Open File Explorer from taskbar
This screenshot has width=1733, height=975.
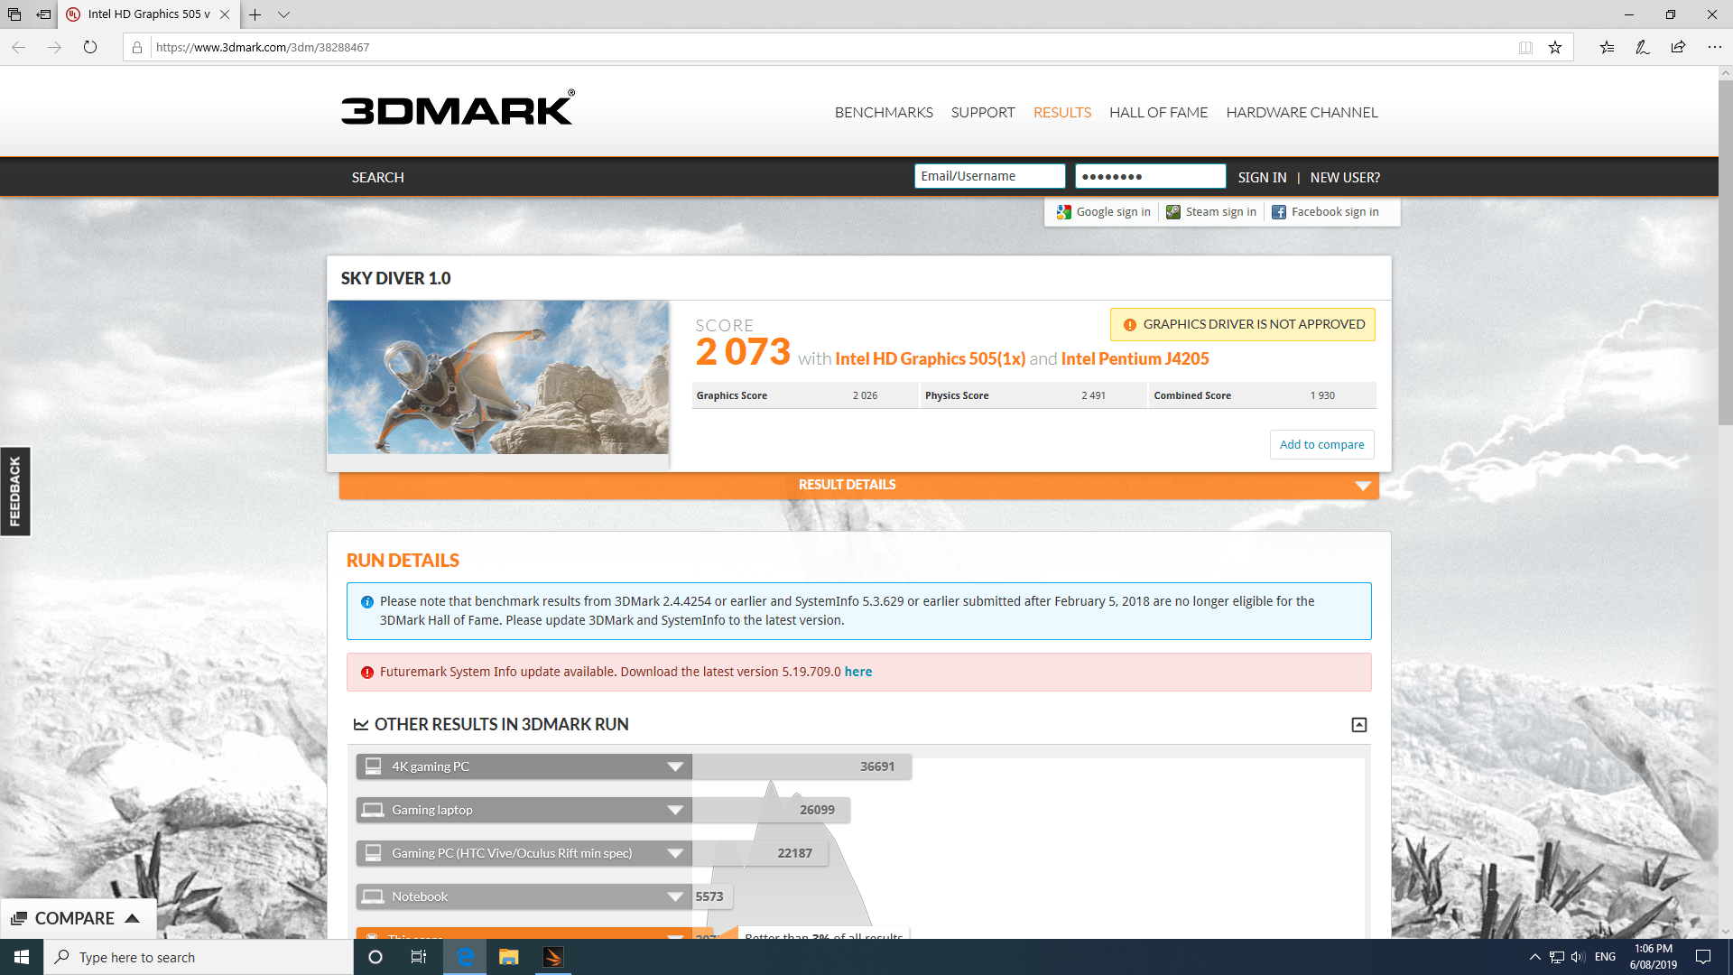(509, 957)
